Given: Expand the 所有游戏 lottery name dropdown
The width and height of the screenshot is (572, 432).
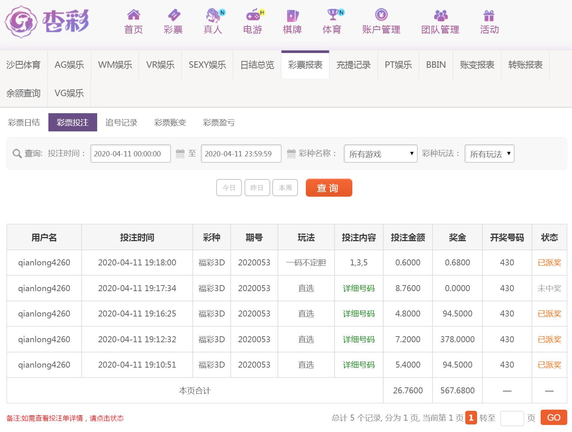Looking at the screenshot, I should [380, 154].
